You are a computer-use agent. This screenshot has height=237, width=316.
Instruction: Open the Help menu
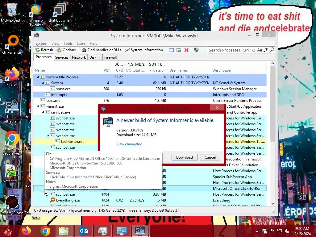click(x=94, y=43)
